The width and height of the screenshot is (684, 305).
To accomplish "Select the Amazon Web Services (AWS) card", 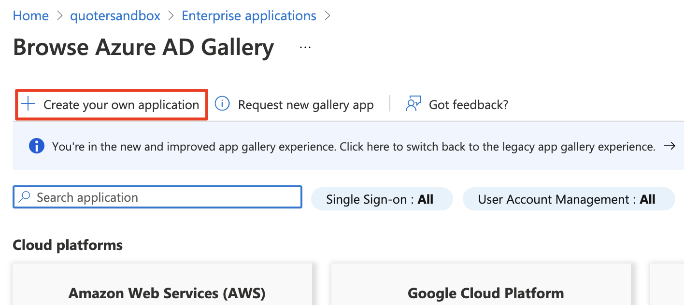I will coord(162,284).
